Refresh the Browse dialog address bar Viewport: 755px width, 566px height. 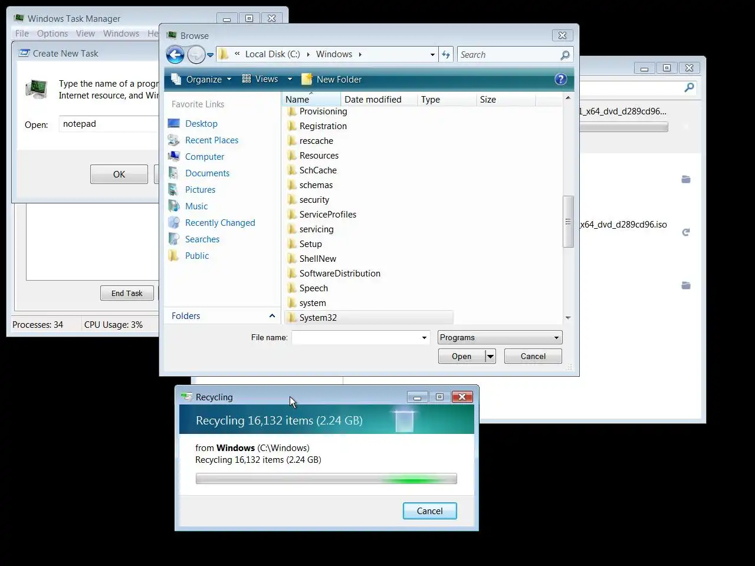(x=446, y=55)
